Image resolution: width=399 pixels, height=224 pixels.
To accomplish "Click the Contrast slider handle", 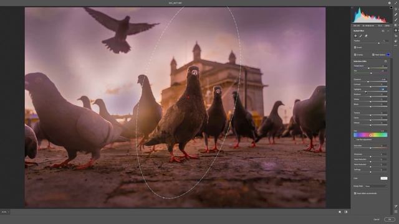I will pyautogui.click(x=370, y=87).
